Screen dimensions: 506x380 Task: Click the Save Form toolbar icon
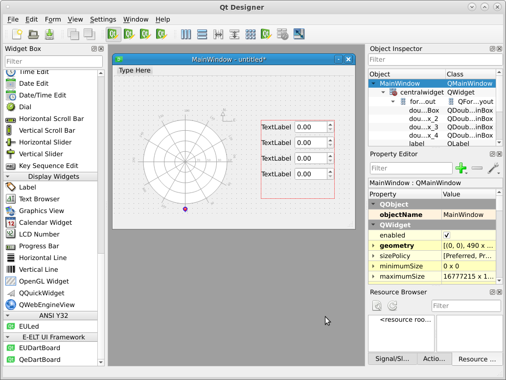[49, 34]
